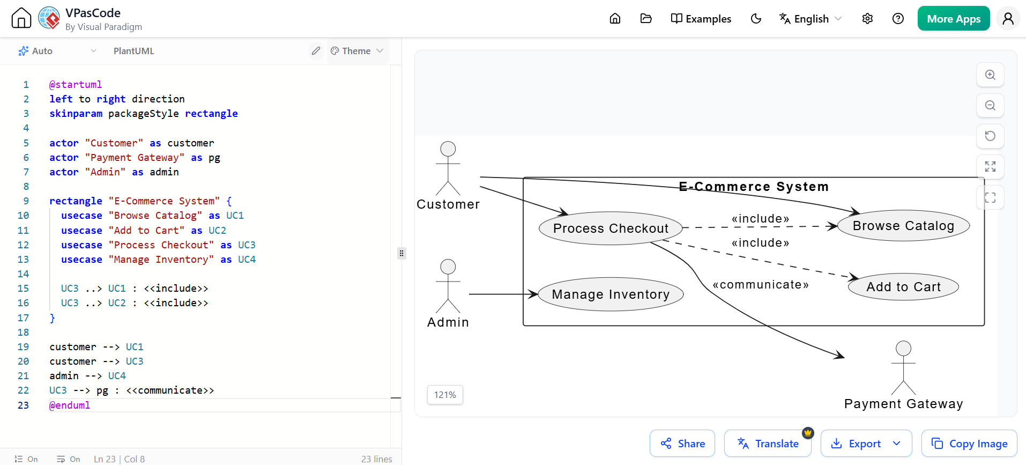The image size is (1026, 465).
Task: Click the 'left to right direction' code line
Action: pos(117,99)
